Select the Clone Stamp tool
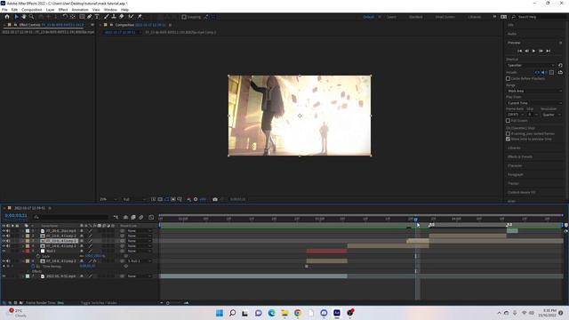Screen dimensions: 569x320 click(114, 17)
